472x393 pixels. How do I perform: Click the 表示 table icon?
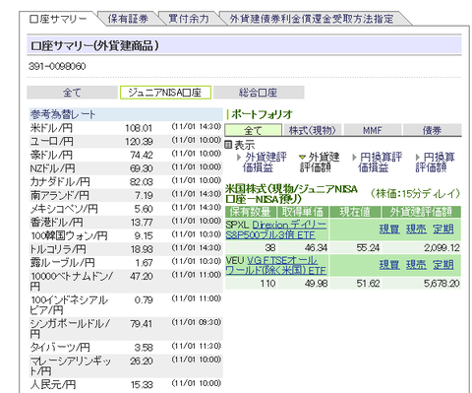click(228, 144)
